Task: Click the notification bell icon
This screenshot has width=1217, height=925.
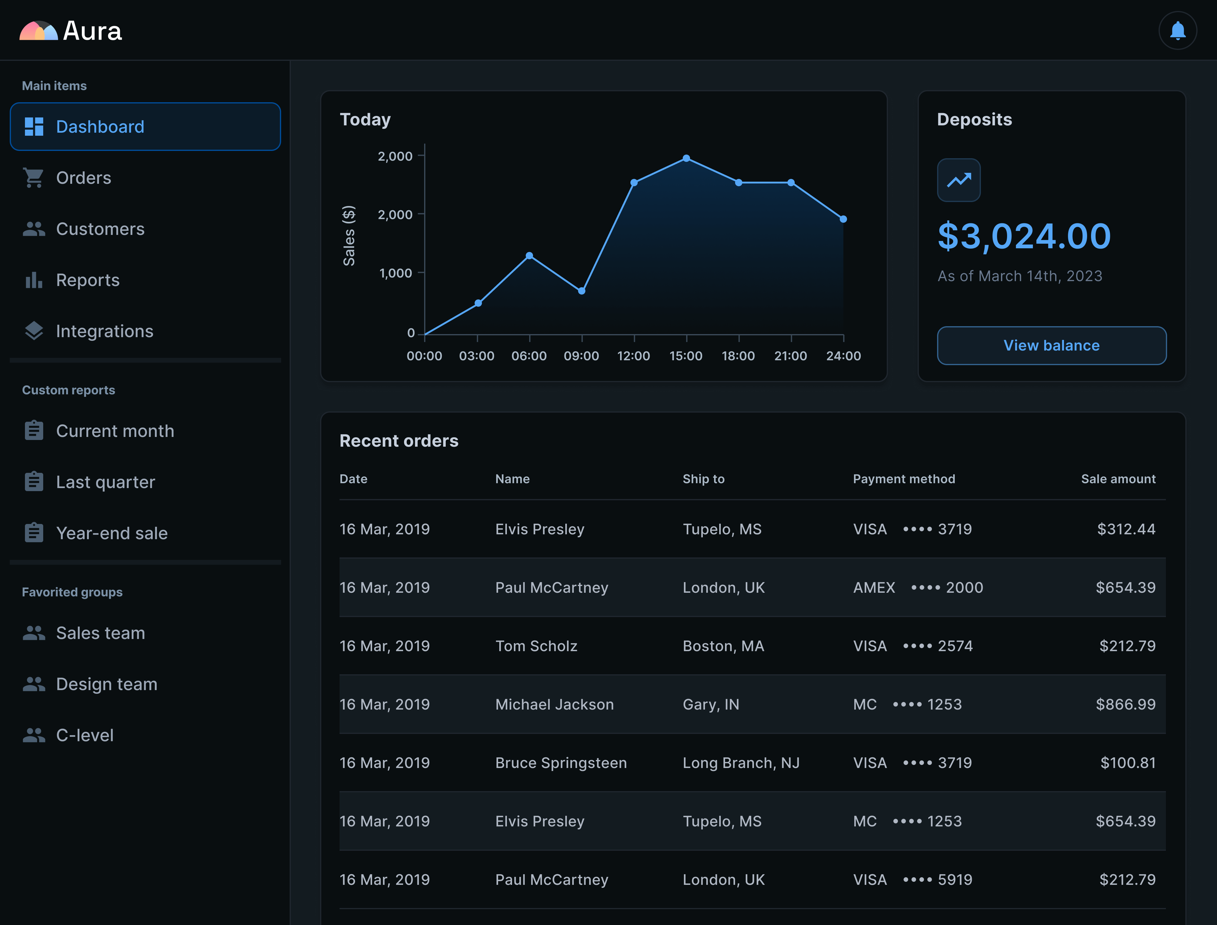Action: tap(1177, 31)
